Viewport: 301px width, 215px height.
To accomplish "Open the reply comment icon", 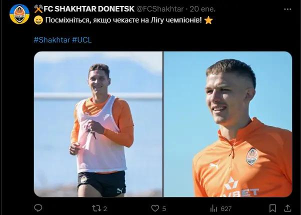I will click(38, 208).
